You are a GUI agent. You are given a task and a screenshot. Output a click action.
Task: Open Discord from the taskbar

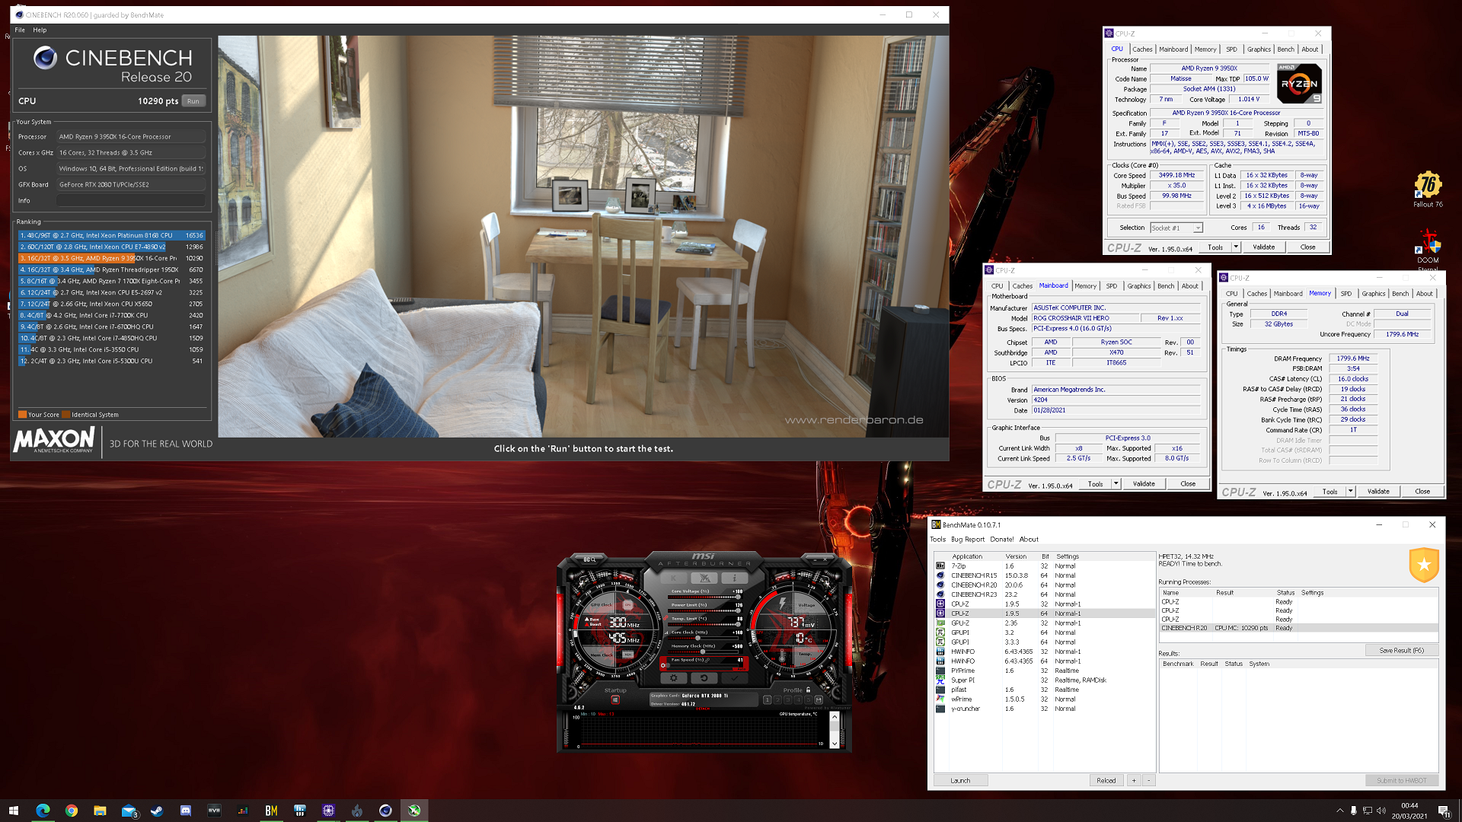186,811
